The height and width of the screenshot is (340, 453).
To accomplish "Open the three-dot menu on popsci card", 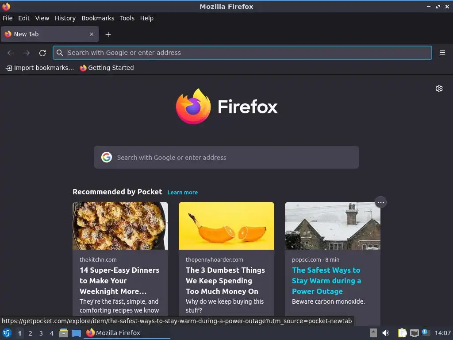I will click(x=380, y=202).
